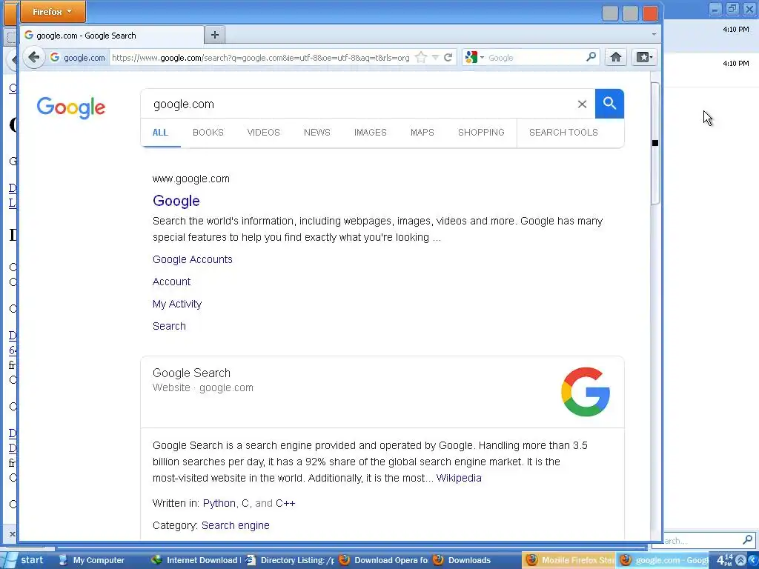759x569 pixels.
Task: Click the C++ link
Action: [285, 503]
